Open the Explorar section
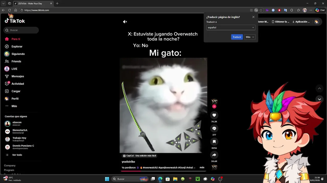The height and width of the screenshot is (183, 327). point(14,47)
